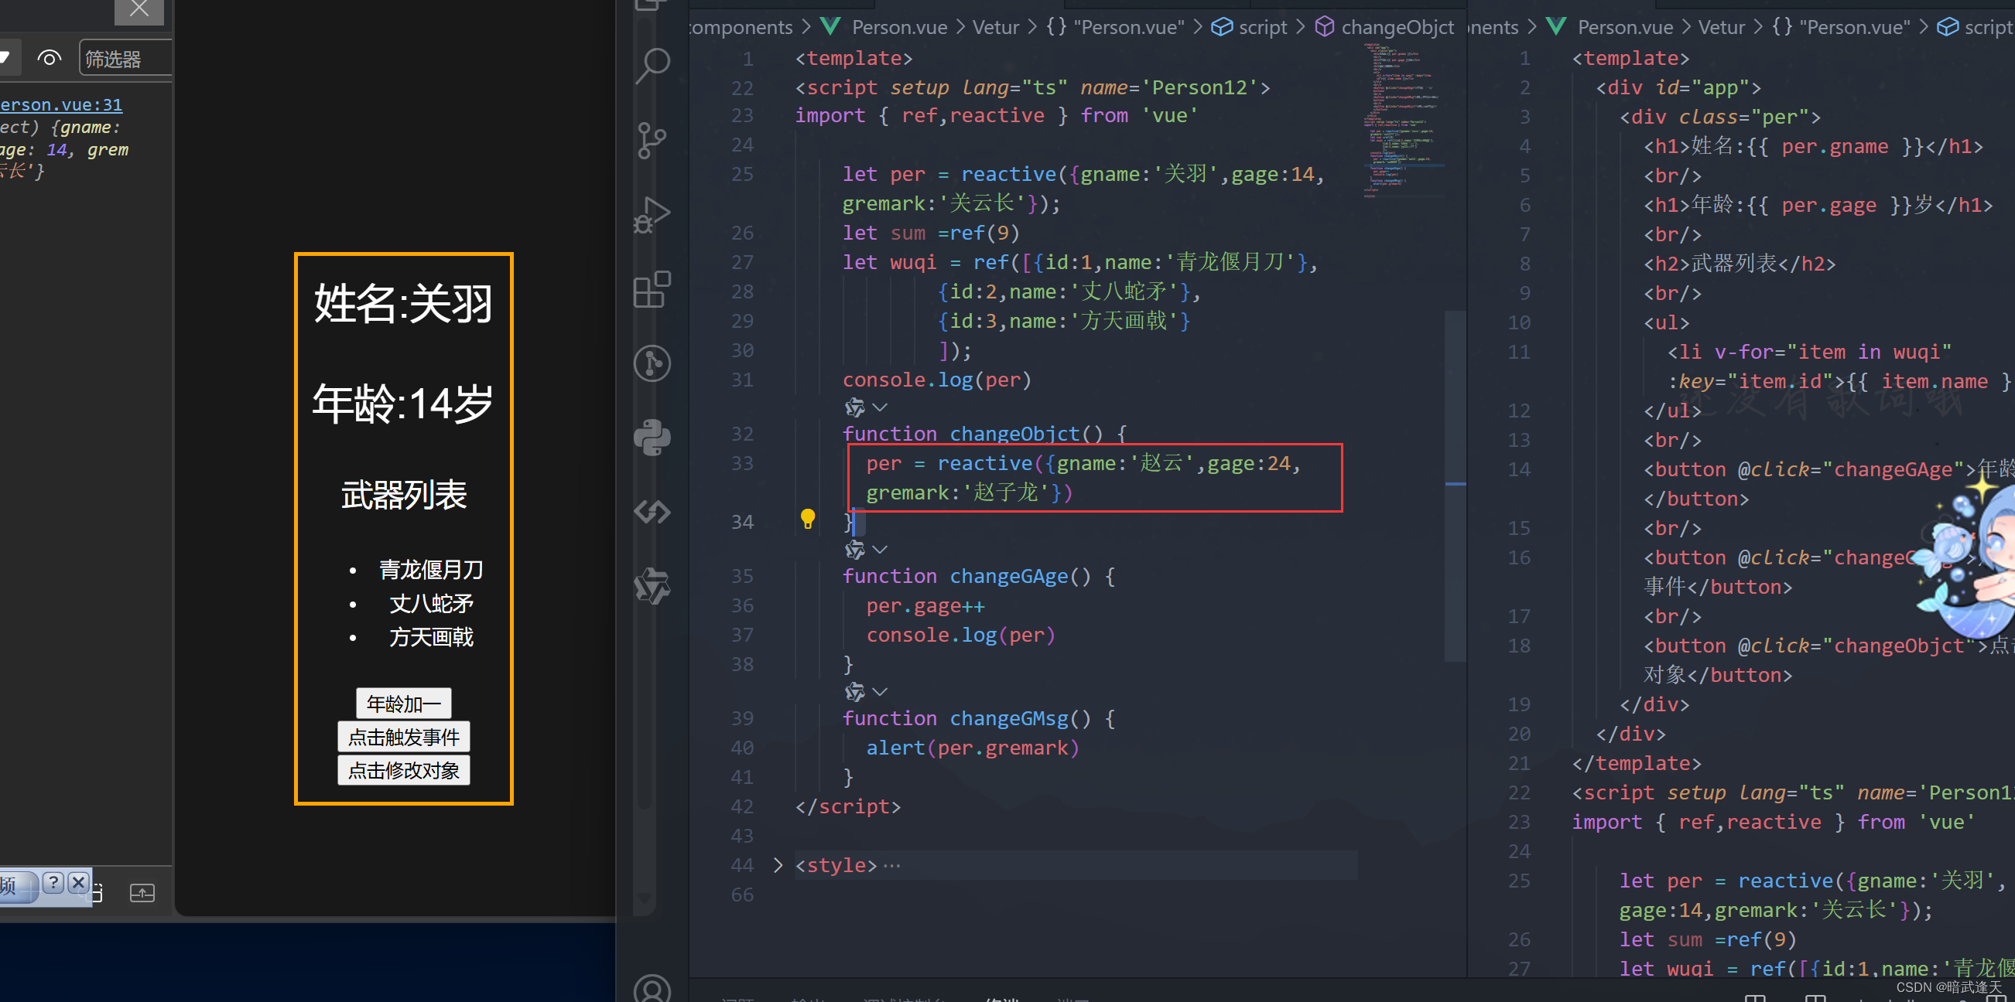
Task: Click the 年龄:14岁 heading in the page
Action: tap(404, 404)
